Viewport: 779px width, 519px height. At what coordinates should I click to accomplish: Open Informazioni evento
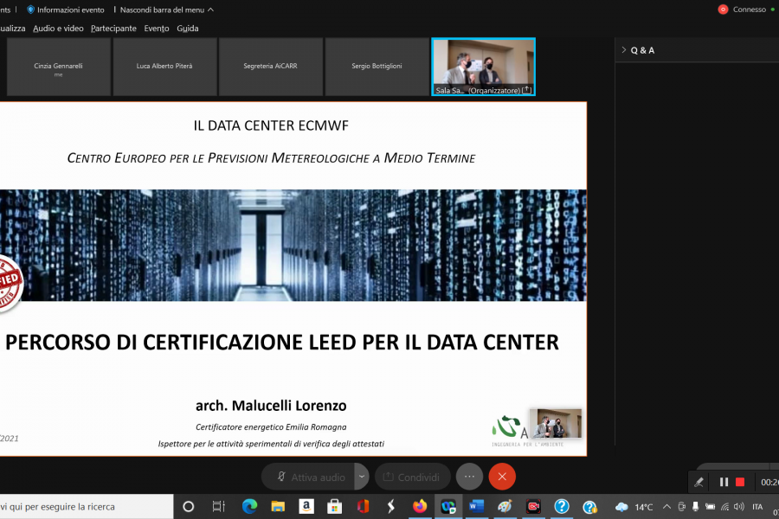point(66,10)
